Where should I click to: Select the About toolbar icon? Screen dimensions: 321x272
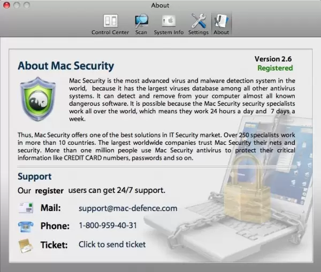221,22
